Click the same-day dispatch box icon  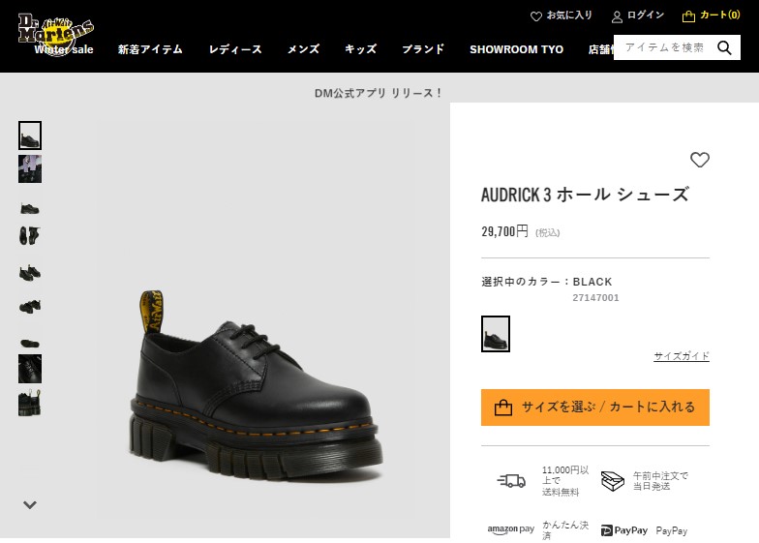(x=612, y=480)
